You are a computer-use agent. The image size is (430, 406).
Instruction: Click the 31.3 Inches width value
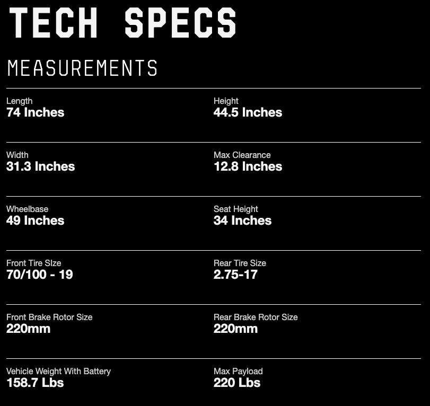pyautogui.click(x=41, y=166)
